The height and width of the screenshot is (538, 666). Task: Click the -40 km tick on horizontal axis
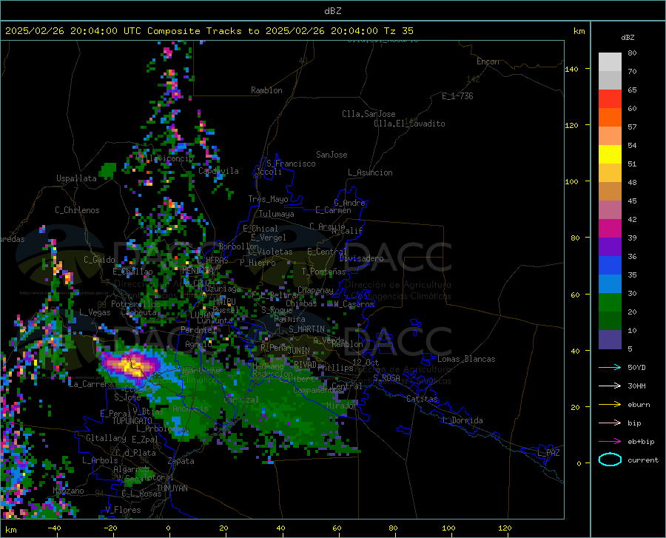pos(54,528)
